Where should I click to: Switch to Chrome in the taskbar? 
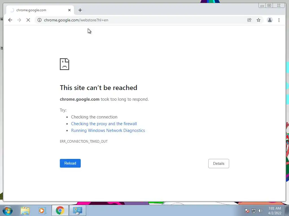click(x=60, y=210)
